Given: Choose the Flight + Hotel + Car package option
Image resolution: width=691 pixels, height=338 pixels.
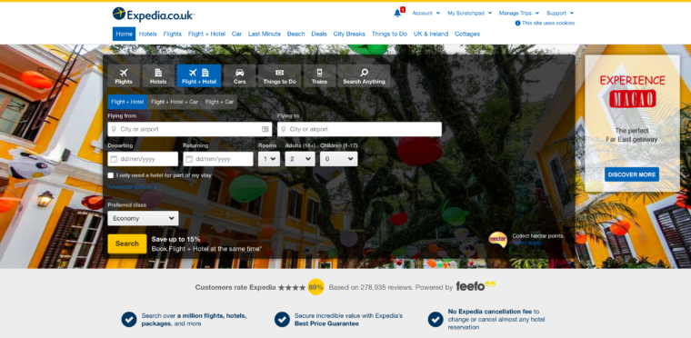Looking at the screenshot, I should [x=175, y=102].
